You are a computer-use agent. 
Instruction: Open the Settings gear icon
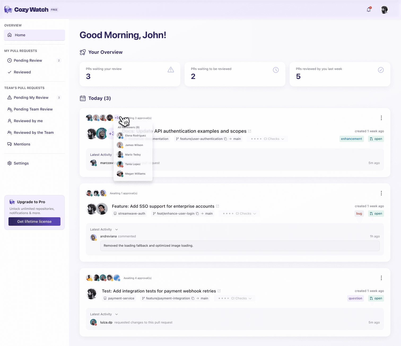[10, 163]
